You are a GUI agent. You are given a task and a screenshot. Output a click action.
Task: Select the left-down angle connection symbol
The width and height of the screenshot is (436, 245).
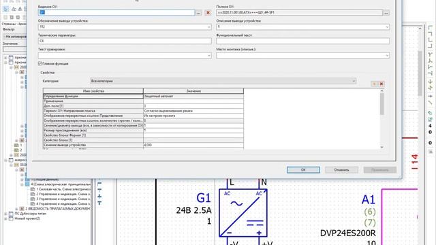[x=430, y=33]
